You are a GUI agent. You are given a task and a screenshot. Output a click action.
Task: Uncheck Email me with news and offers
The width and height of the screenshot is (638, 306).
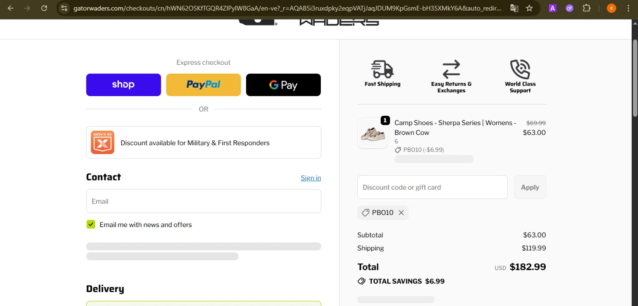click(x=91, y=224)
